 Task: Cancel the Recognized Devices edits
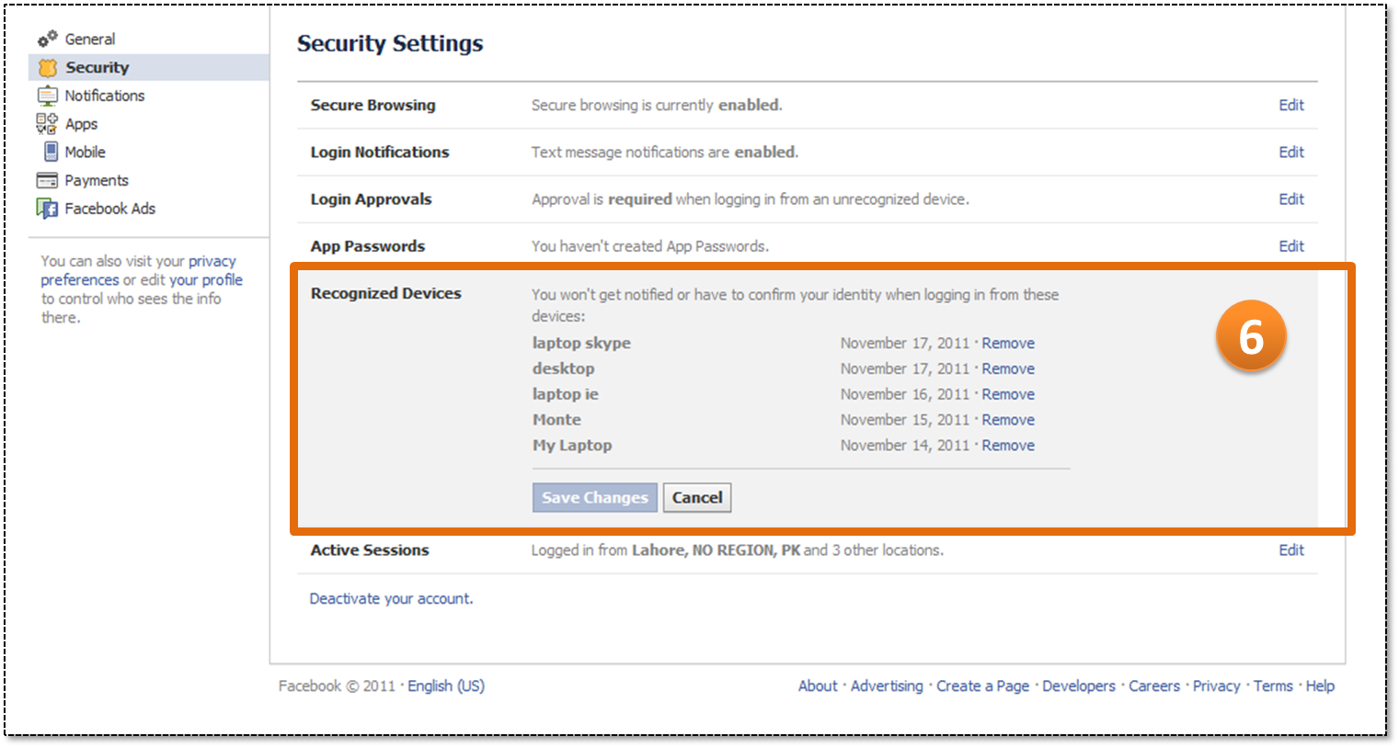pyautogui.click(x=697, y=497)
